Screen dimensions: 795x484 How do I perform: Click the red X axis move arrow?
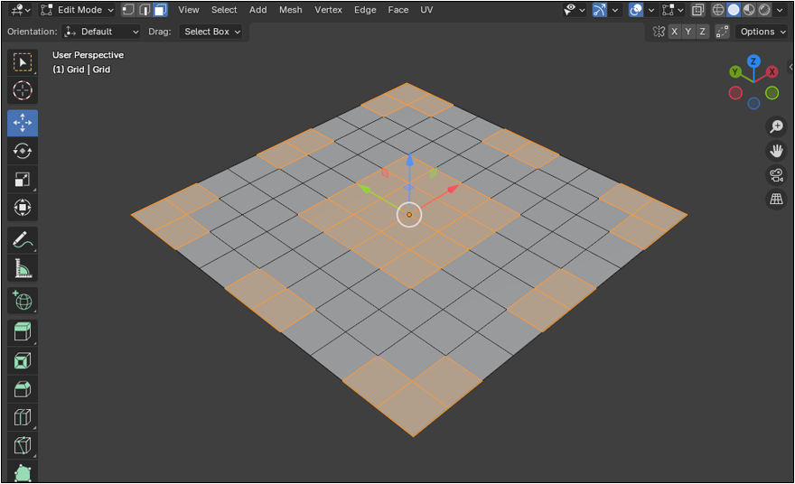[x=454, y=189]
